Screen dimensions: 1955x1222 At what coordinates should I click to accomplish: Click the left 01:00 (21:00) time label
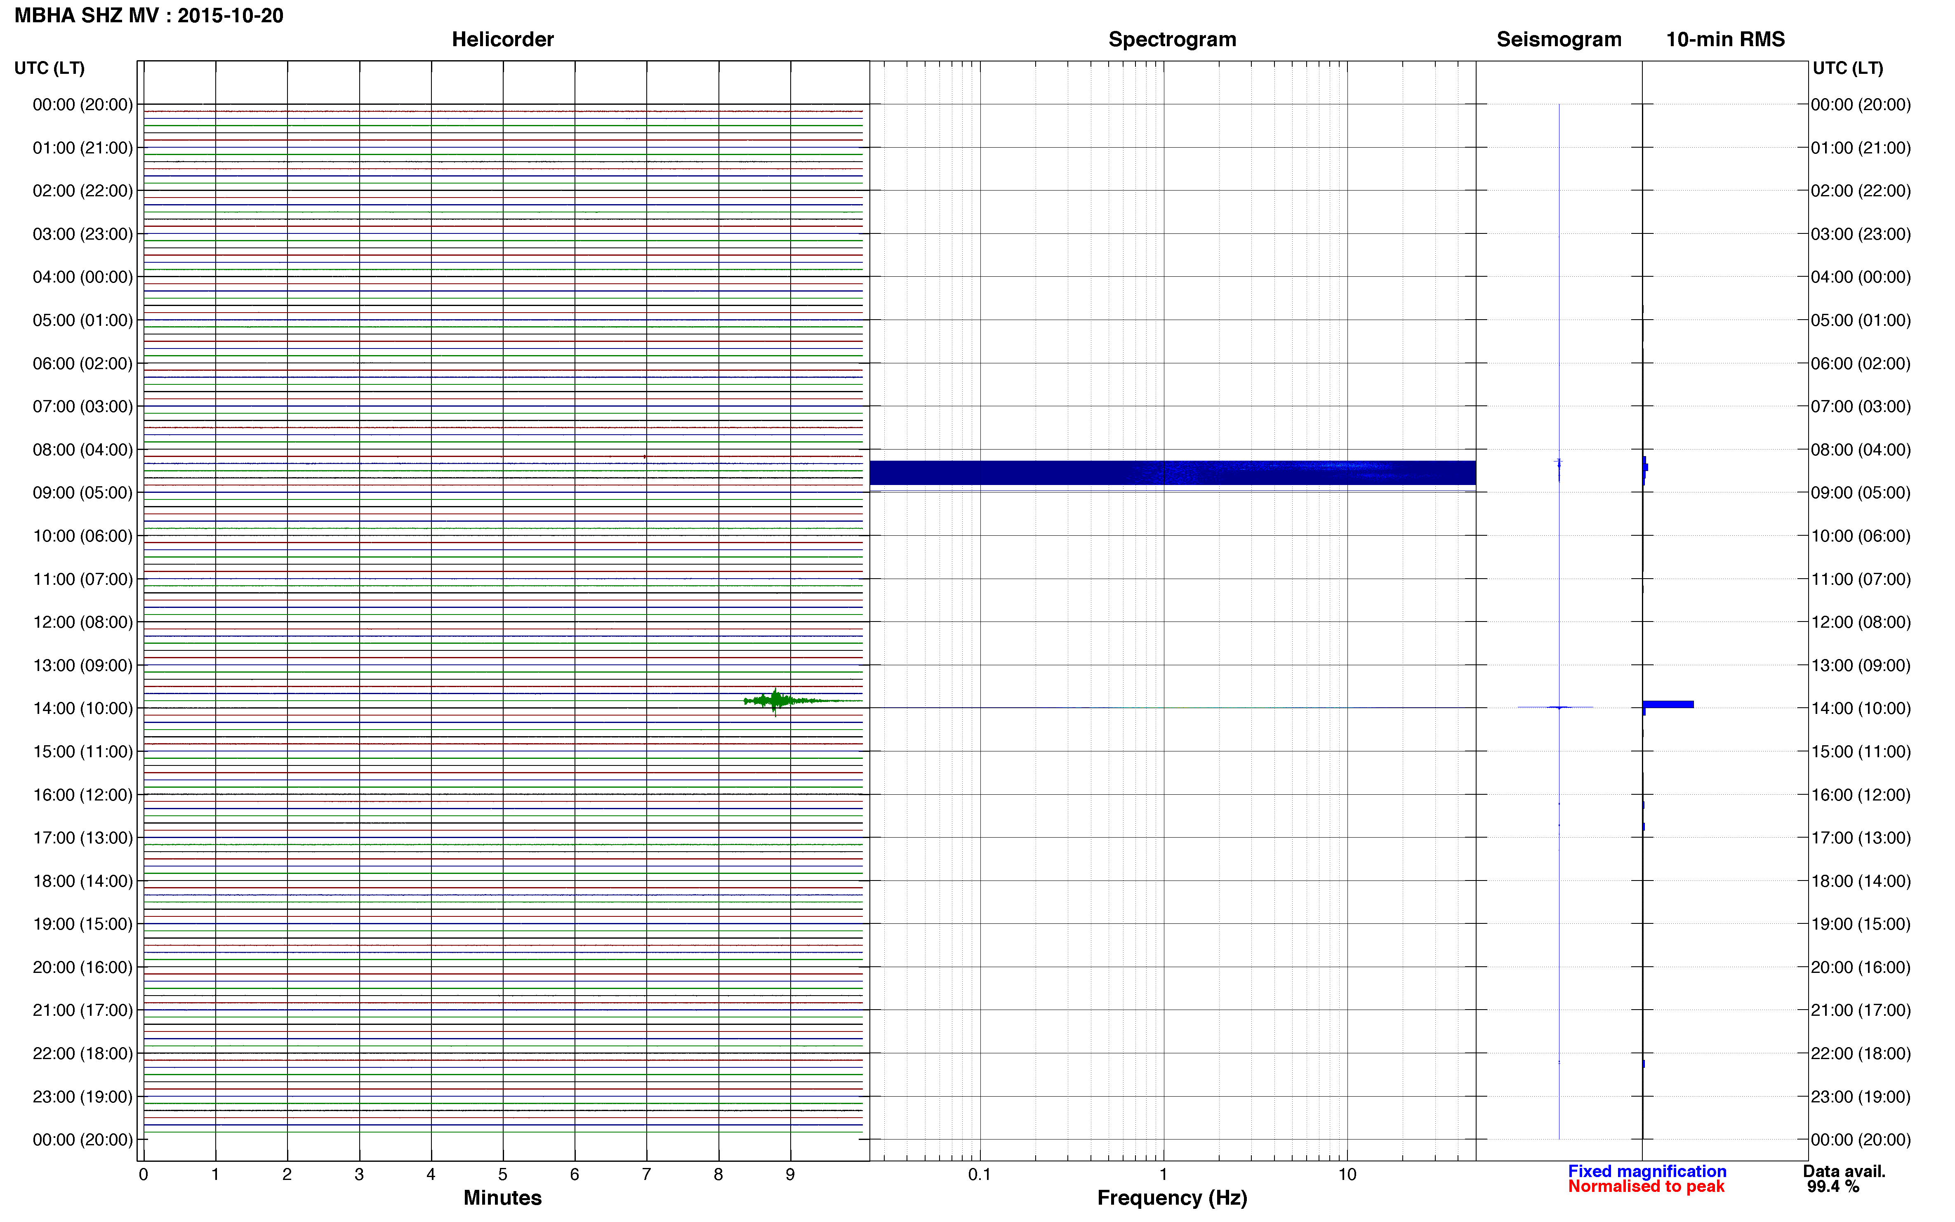[82, 148]
